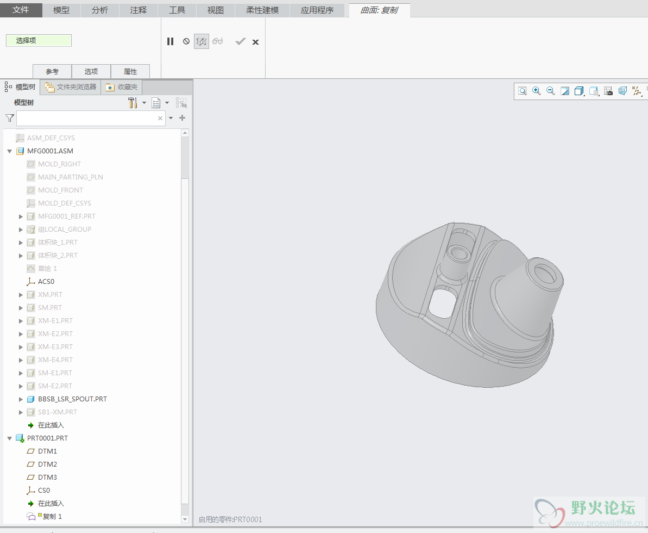The image size is (648, 533).
Task: Expand the 组LOCAL_GROUP node
Action: coord(21,230)
